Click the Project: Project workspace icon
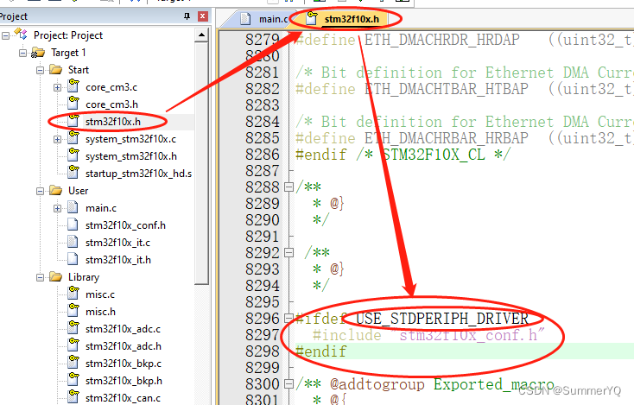The width and height of the screenshot is (634, 405). point(21,35)
